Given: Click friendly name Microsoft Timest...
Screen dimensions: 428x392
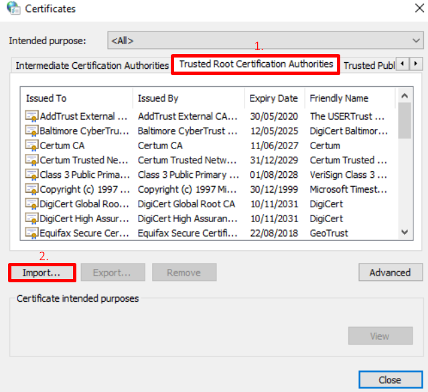Looking at the screenshot, I should [x=348, y=189].
